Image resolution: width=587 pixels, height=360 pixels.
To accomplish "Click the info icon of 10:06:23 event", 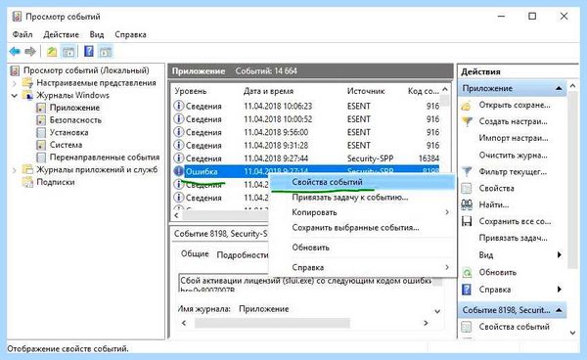I will (x=179, y=107).
